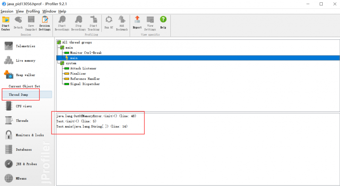This screenshot has height=186, width=340.
Task: Click the Test.main line 14 frame
Action: (x=92, y=126)
